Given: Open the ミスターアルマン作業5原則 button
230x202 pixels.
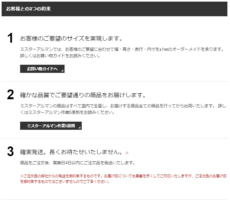Looking at the screenshot, I should [51, 126].
